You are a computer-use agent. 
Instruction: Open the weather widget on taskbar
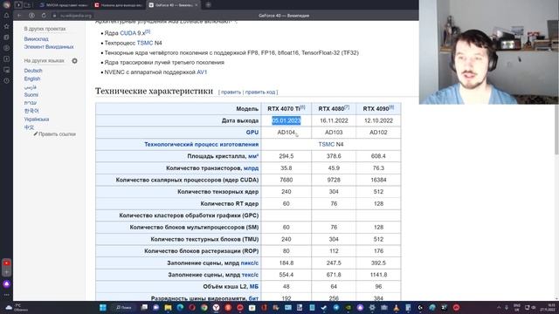[x=16, y=308]
